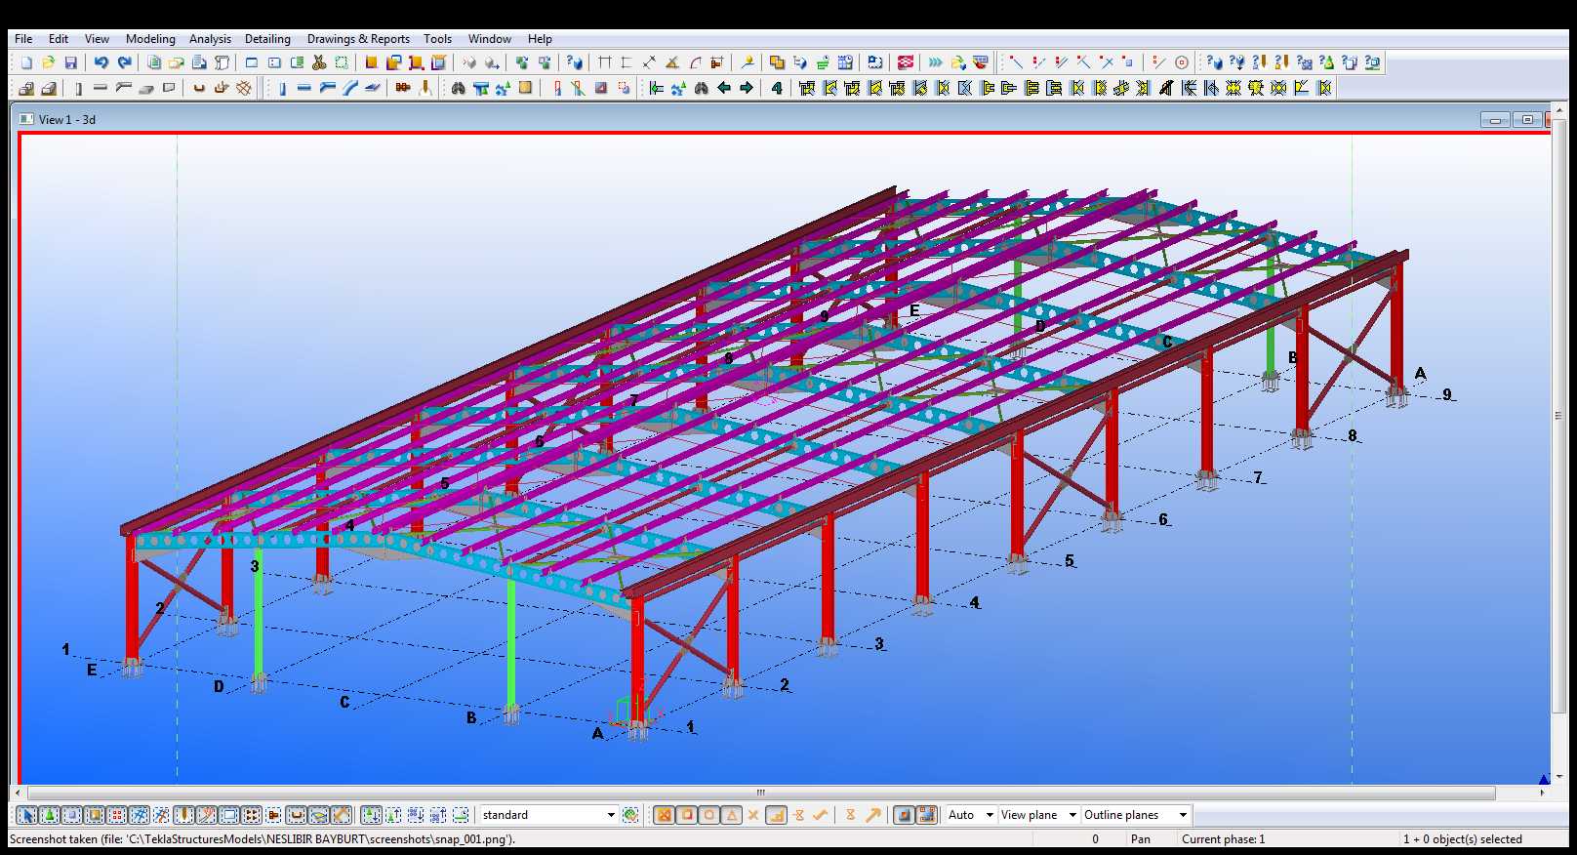Toggle the Select parts switch
Screen dimensions: 1577x855
click(x=72, y=815)
